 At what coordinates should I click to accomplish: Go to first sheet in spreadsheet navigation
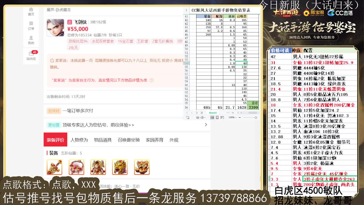point(187,113)
